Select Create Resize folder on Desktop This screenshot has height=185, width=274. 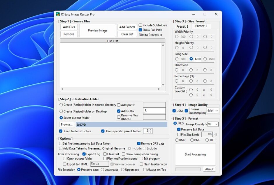61,111
